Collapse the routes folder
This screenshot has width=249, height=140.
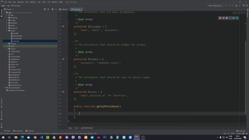coord(7,31)
